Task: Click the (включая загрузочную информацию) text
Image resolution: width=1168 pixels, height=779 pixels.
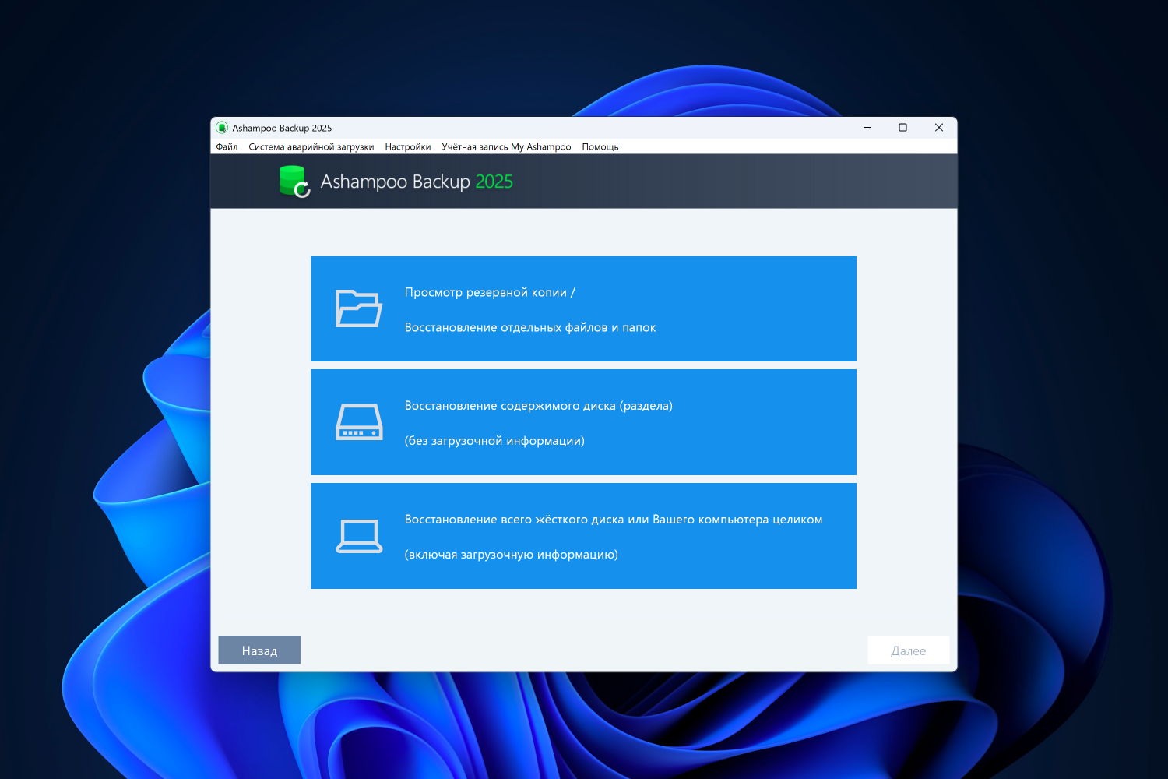Action: tap(512, 555)
